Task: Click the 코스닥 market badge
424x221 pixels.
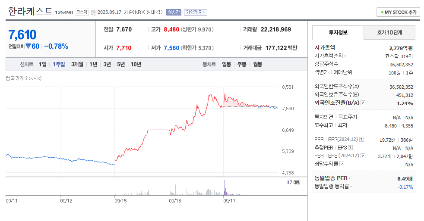Action: coord(82,12)
